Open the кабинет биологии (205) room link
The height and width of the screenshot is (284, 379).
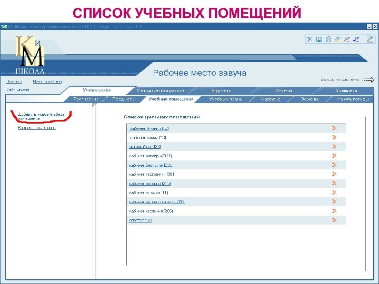[x=151, y=165]
